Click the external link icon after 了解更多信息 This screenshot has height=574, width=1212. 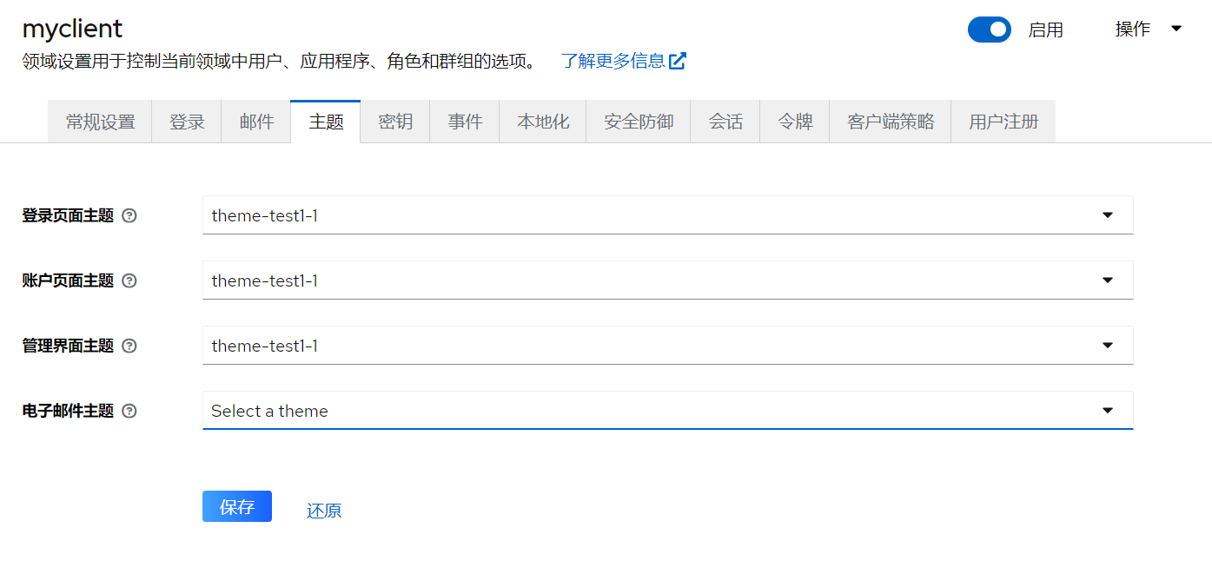point(678,61)
